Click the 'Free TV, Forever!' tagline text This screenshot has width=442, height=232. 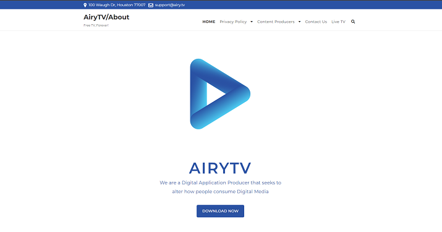(96, 25)
